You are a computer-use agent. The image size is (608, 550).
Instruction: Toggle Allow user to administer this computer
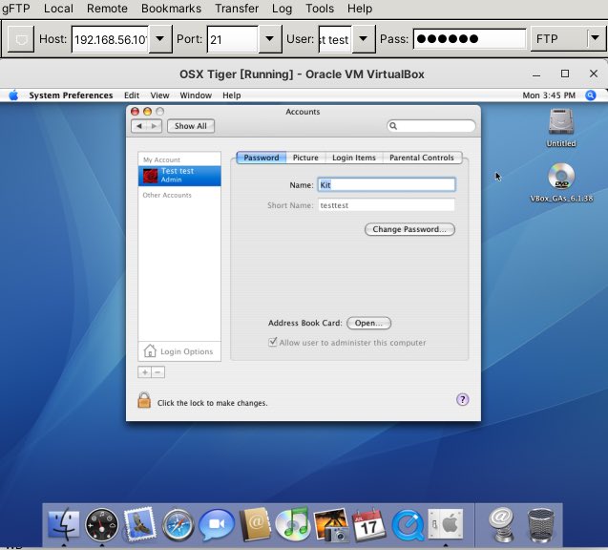[x=273, y=342]
